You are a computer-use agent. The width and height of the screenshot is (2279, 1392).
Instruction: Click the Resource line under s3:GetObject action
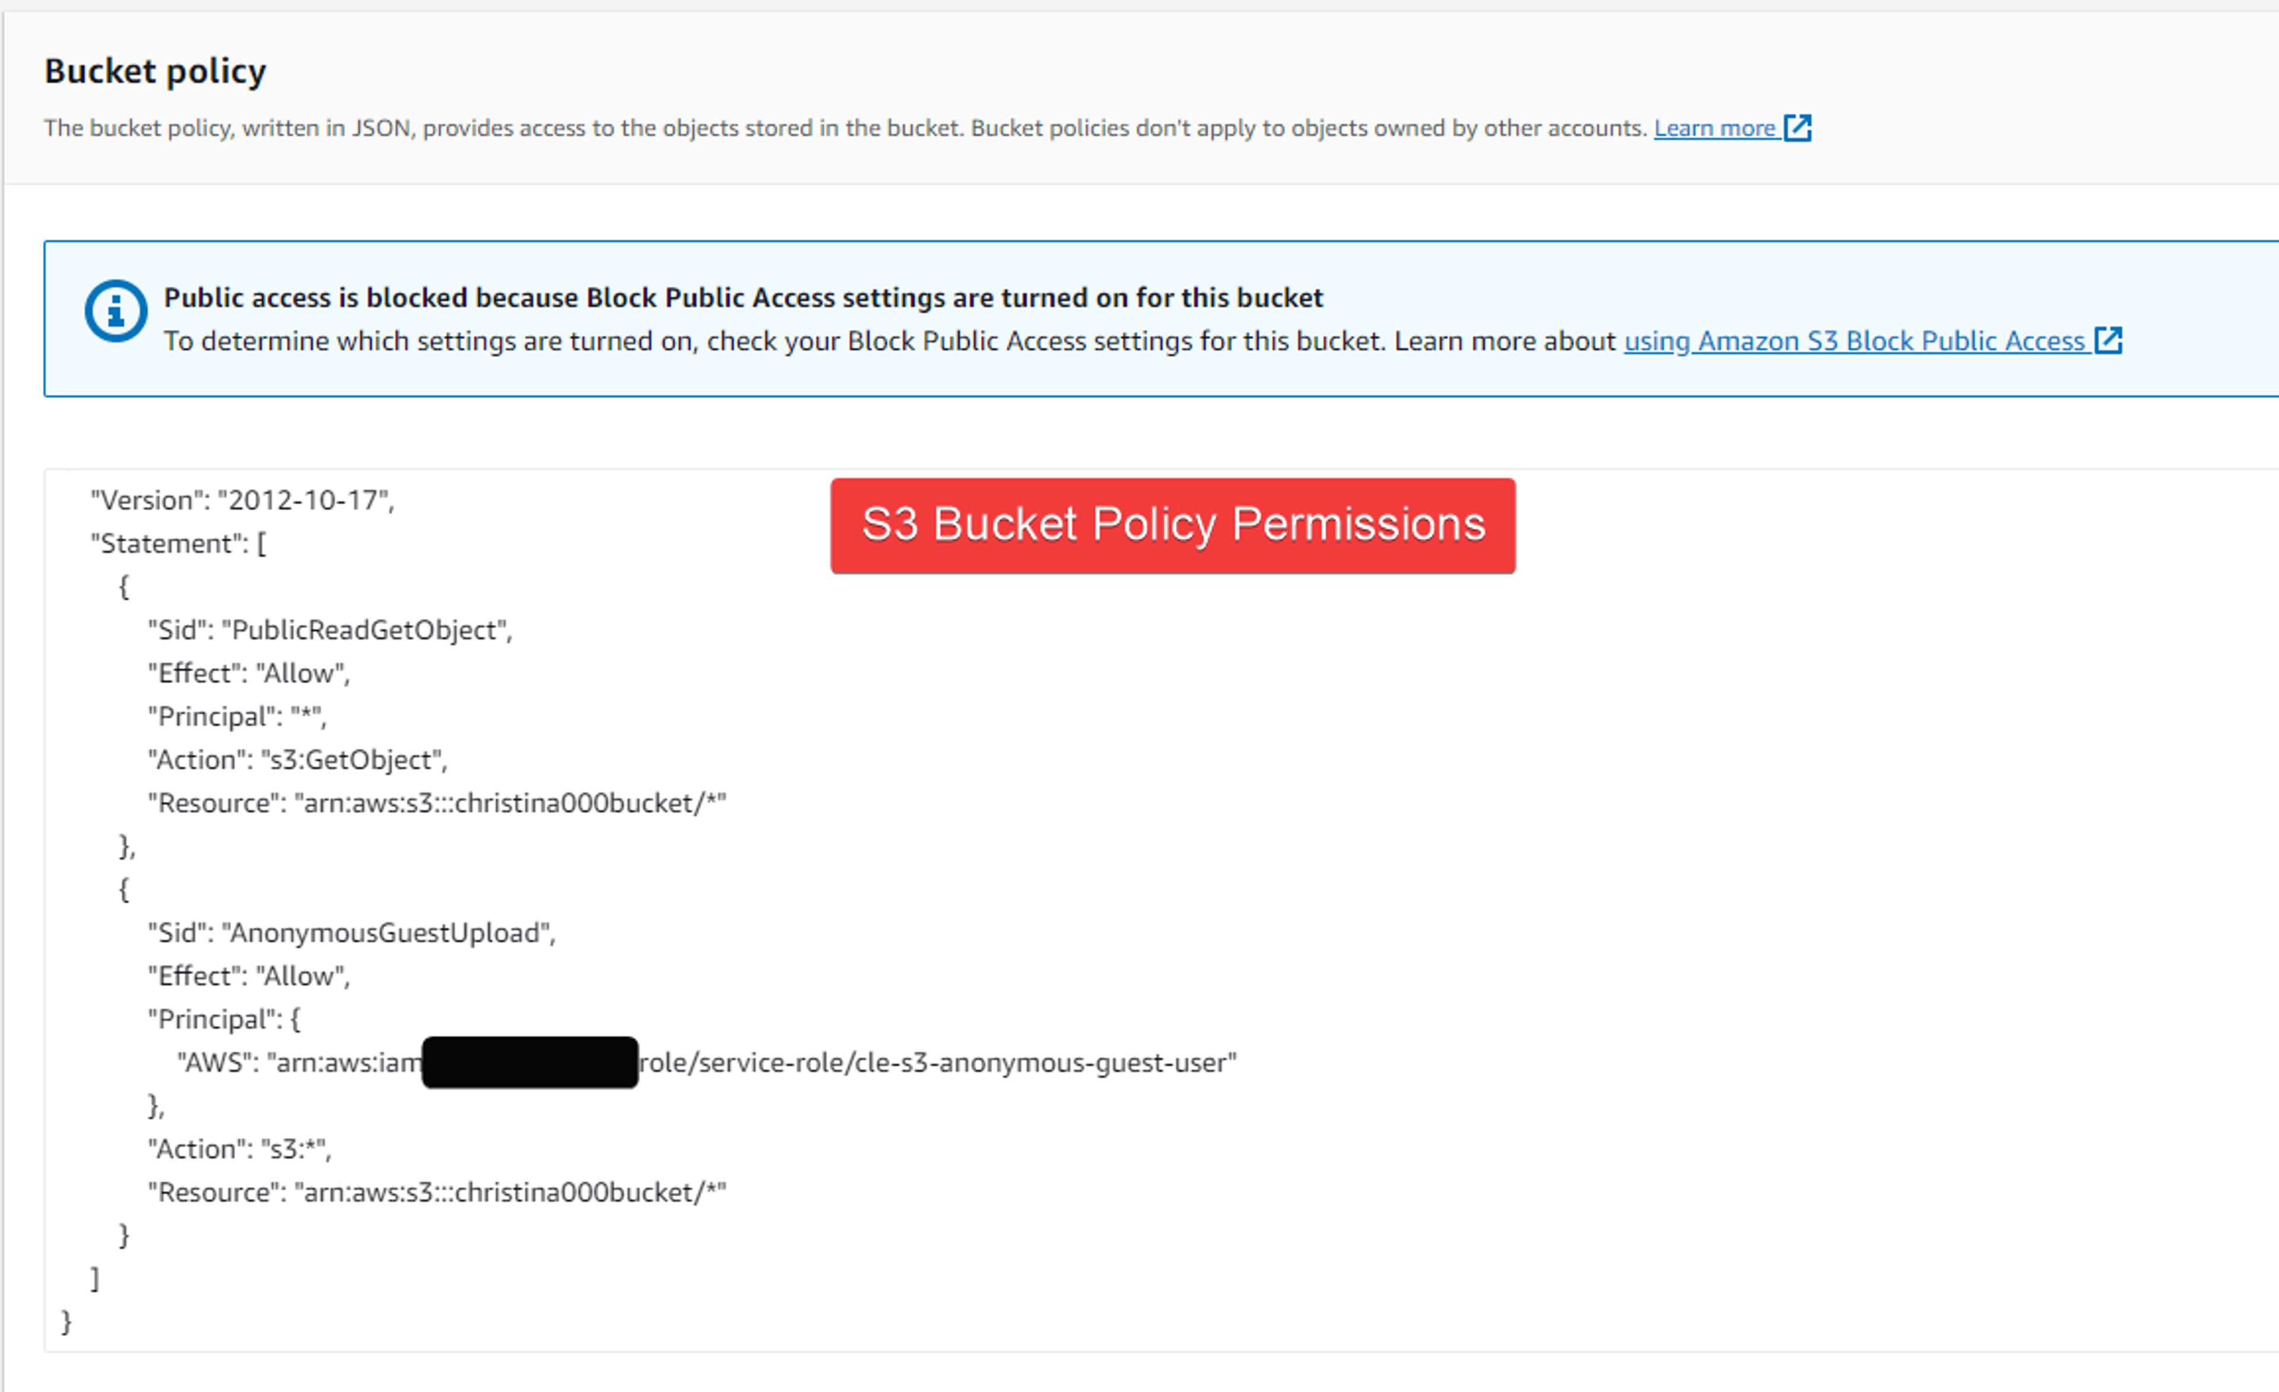pyautogui.click(x=437, y=803)
